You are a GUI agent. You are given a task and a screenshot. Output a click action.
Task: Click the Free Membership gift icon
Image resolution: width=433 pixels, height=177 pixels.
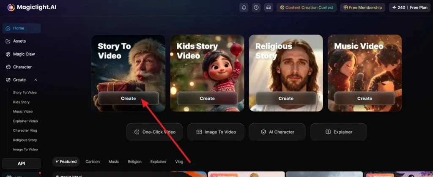pyautogui.click(x=346, y=8)
